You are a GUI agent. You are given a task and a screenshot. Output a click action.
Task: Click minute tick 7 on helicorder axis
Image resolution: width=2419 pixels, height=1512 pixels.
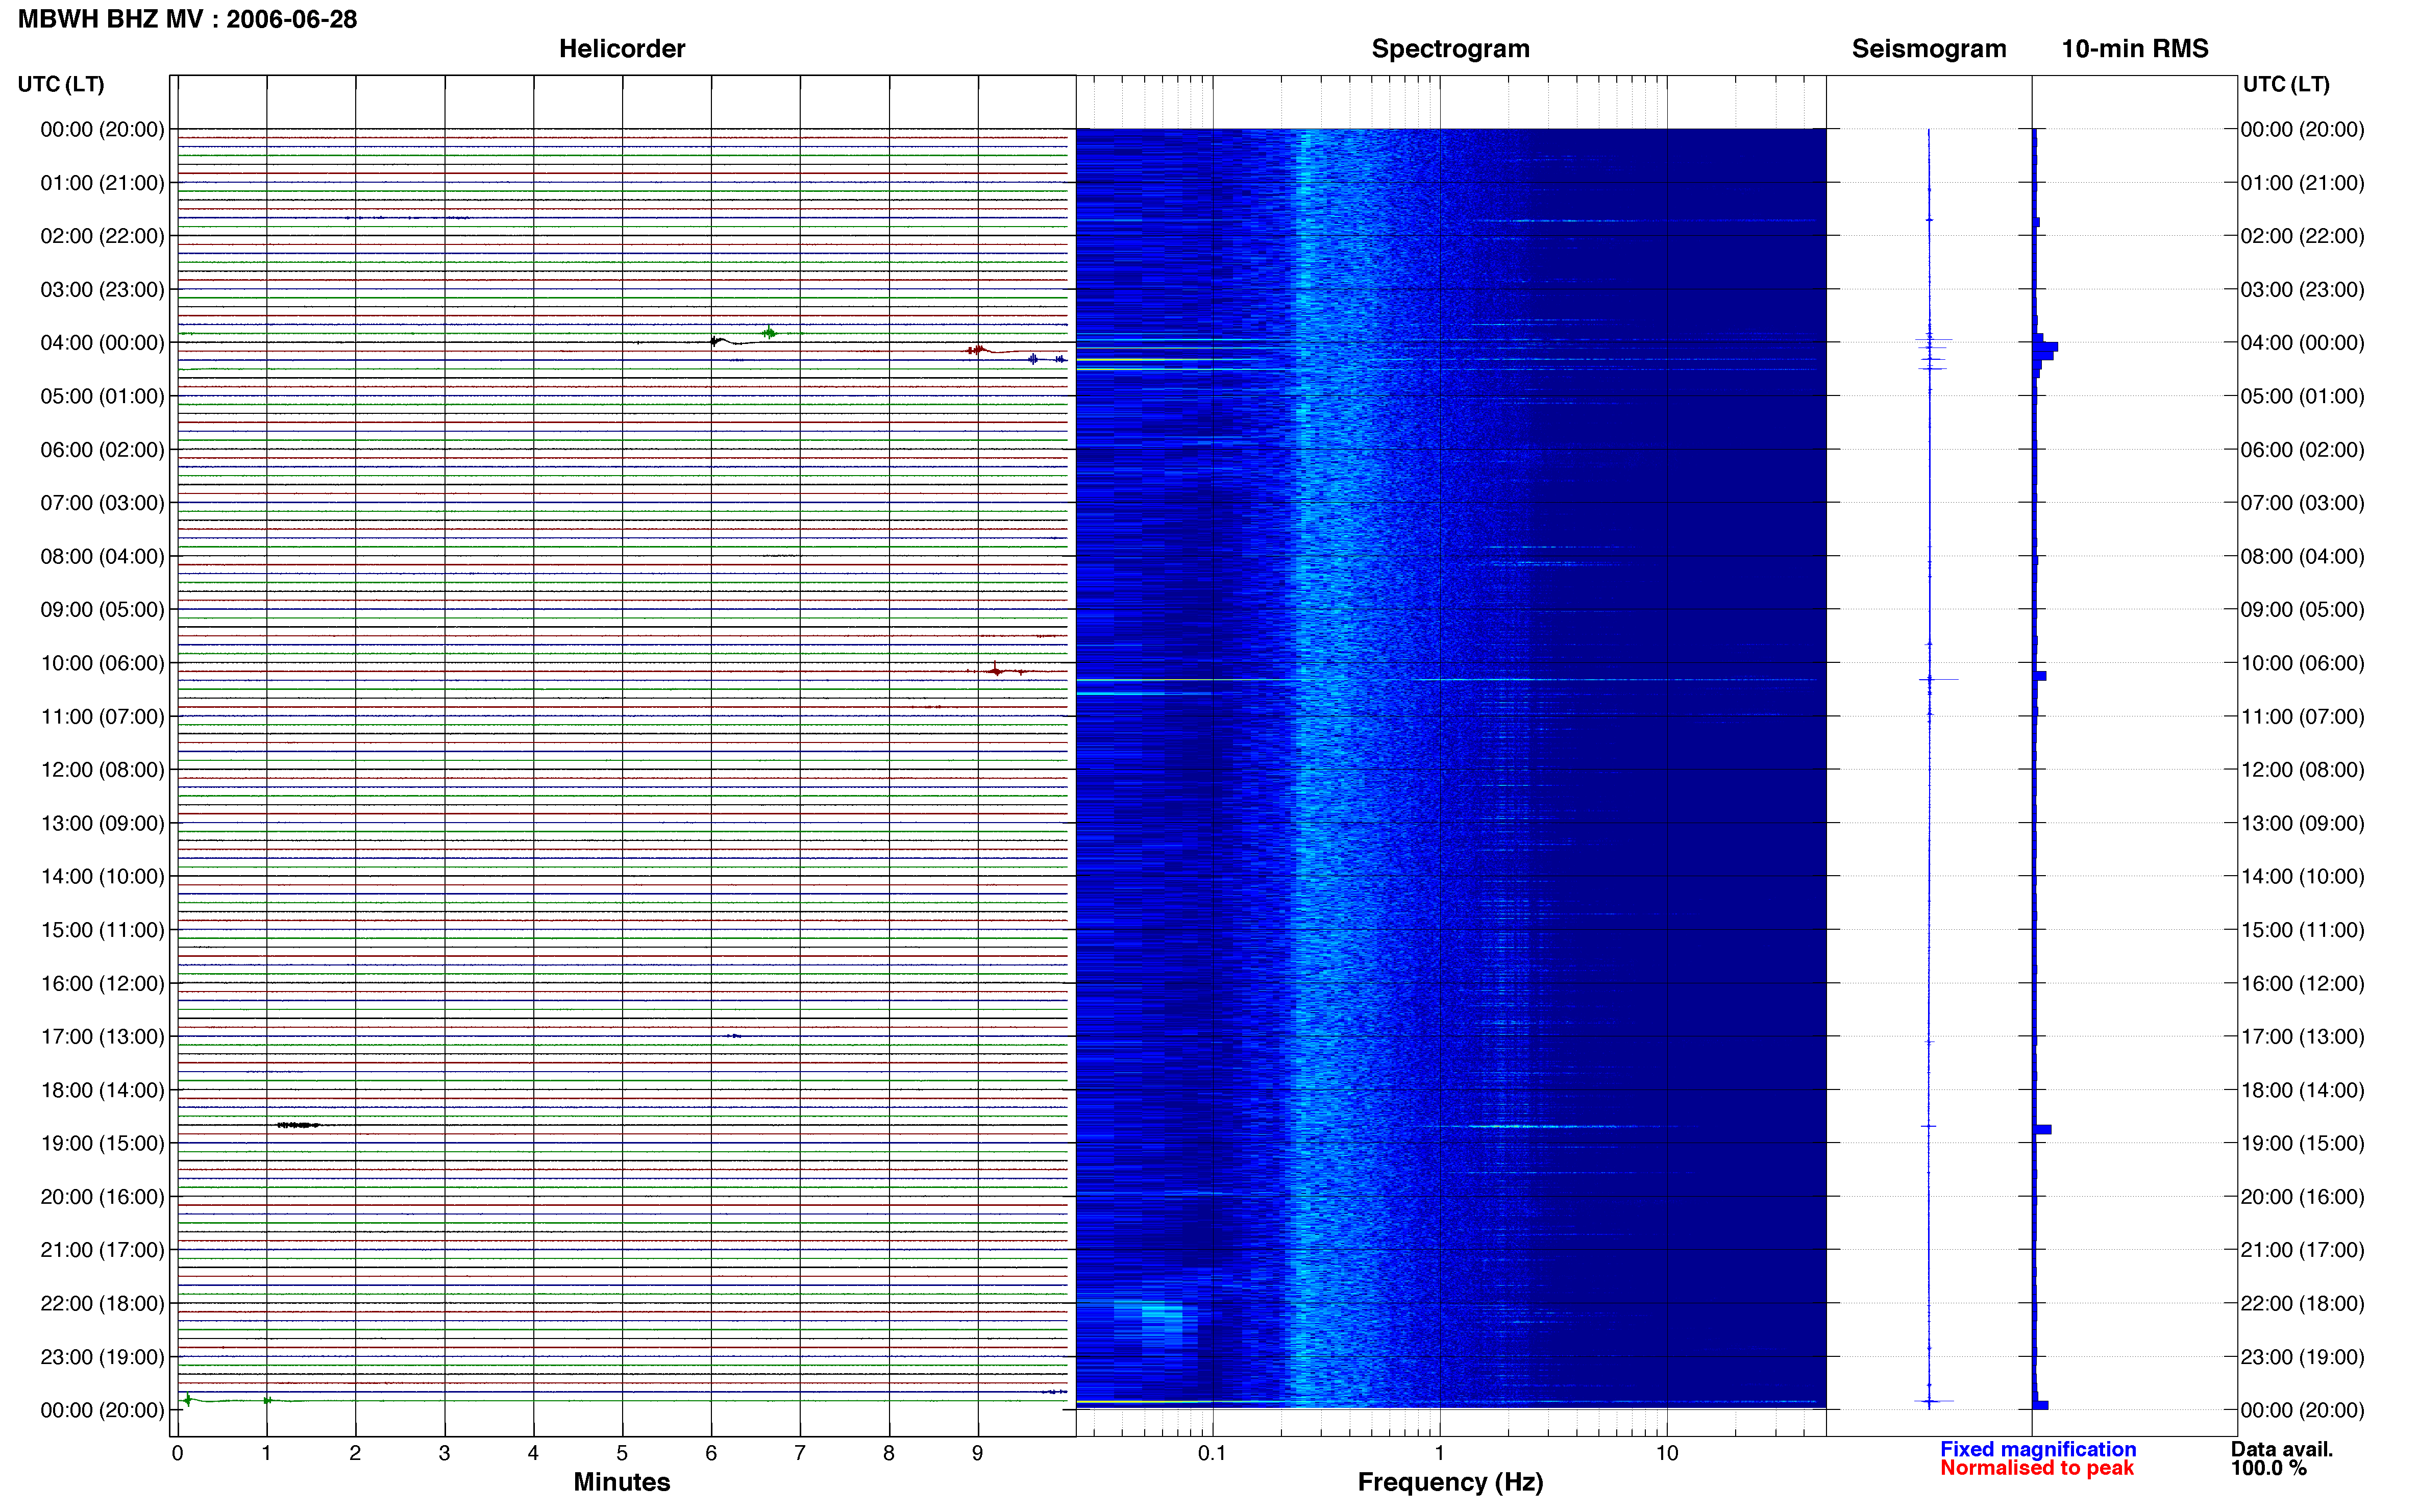click(800, 1453)
